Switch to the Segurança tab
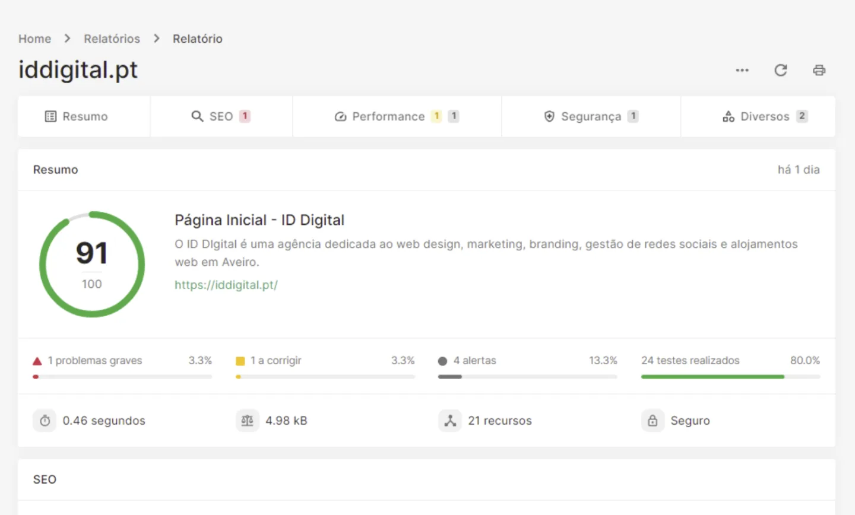Viewport: 855px width, 515px height. click(591, 116)
